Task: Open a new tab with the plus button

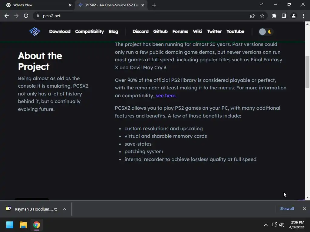Action: coord(154,5)
